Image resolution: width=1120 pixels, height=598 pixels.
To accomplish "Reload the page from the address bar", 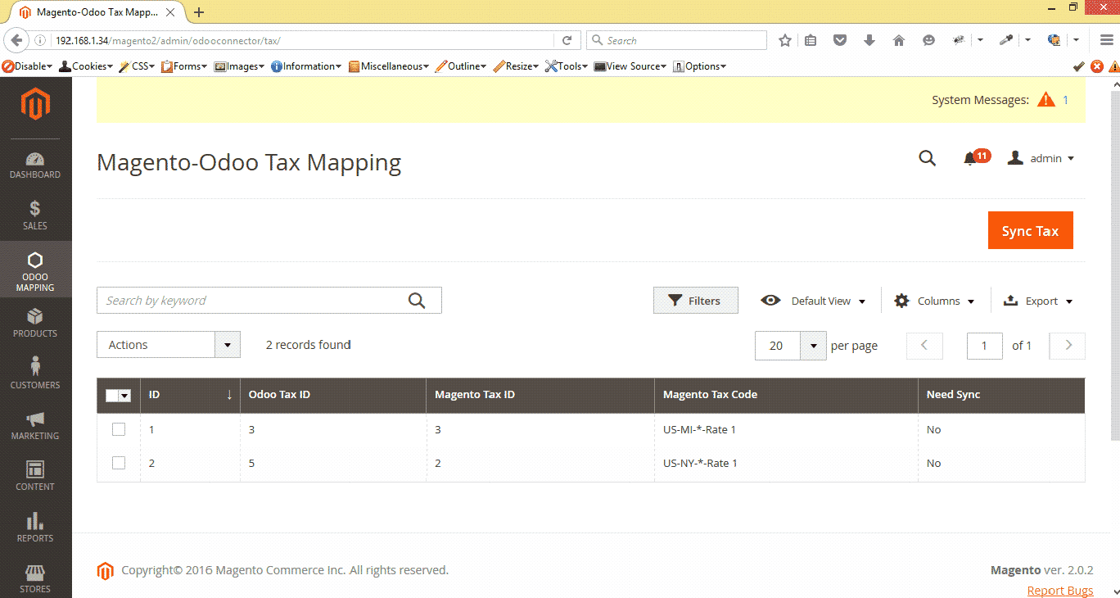I will click(x=567, y=40).
